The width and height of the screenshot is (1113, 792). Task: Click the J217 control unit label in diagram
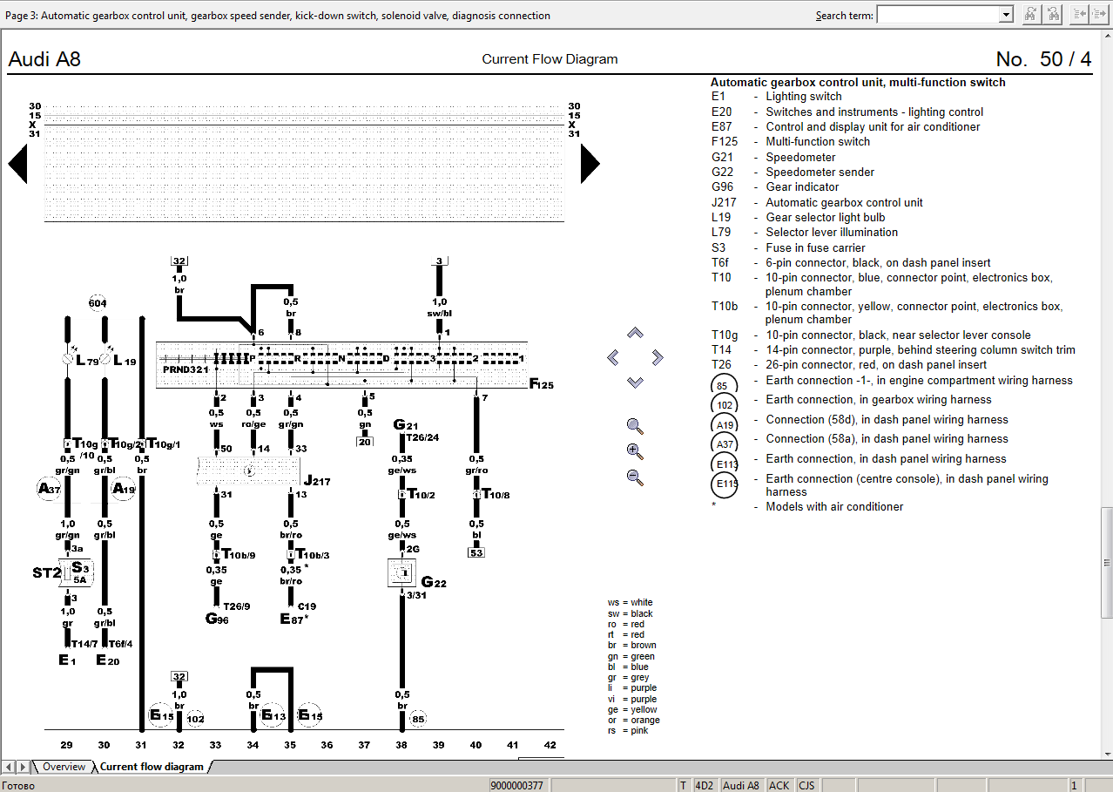[316, 480]
